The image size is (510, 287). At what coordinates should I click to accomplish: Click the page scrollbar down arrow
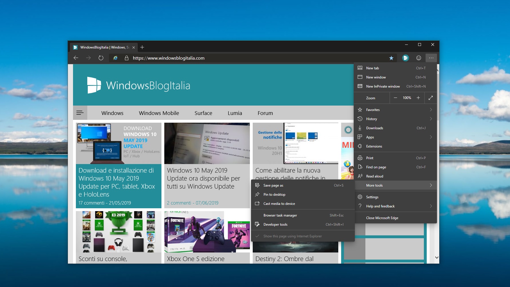click(x=437, y=257)
